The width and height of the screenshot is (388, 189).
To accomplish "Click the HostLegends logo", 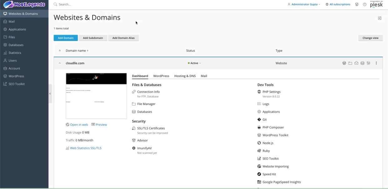I will point(24,4).
